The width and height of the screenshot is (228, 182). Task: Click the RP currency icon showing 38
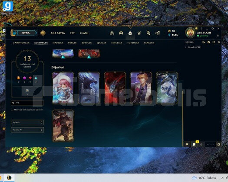pos(169,31)
